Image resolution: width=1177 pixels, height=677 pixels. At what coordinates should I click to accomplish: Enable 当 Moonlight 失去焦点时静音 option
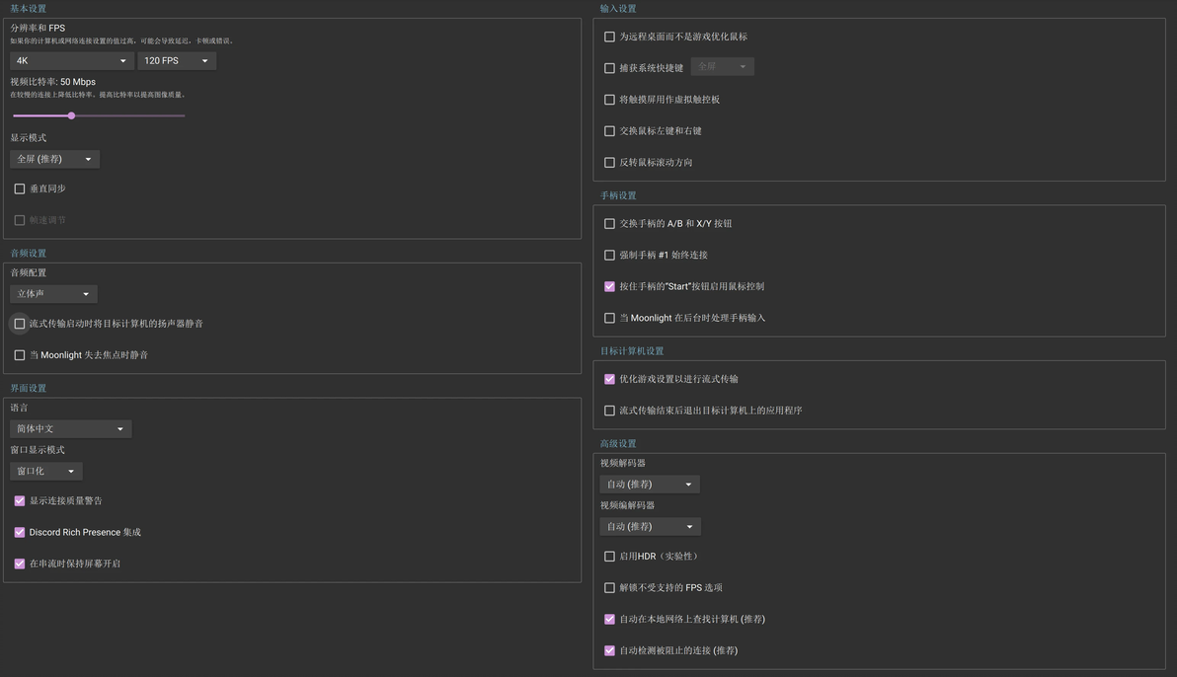point(20,355)
